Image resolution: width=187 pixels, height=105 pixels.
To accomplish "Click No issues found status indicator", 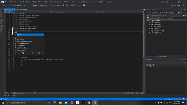I will coord(19,93).
